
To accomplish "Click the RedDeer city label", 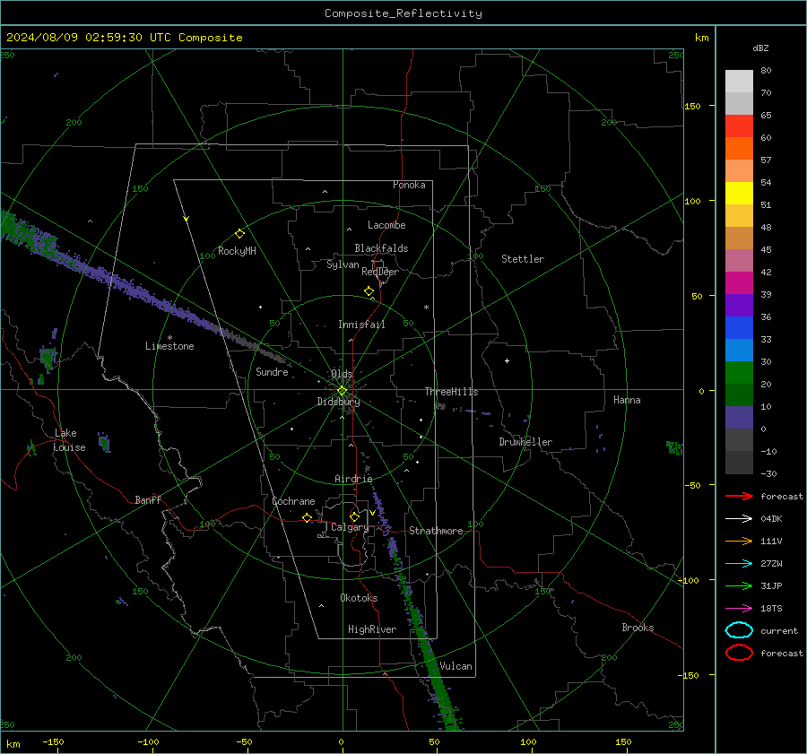I will click(380, 272).
